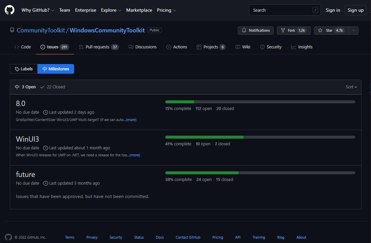Click 20 closed in the 8.0 row
371x243 pixels.
pyautogui.click(x=225, y=109)
